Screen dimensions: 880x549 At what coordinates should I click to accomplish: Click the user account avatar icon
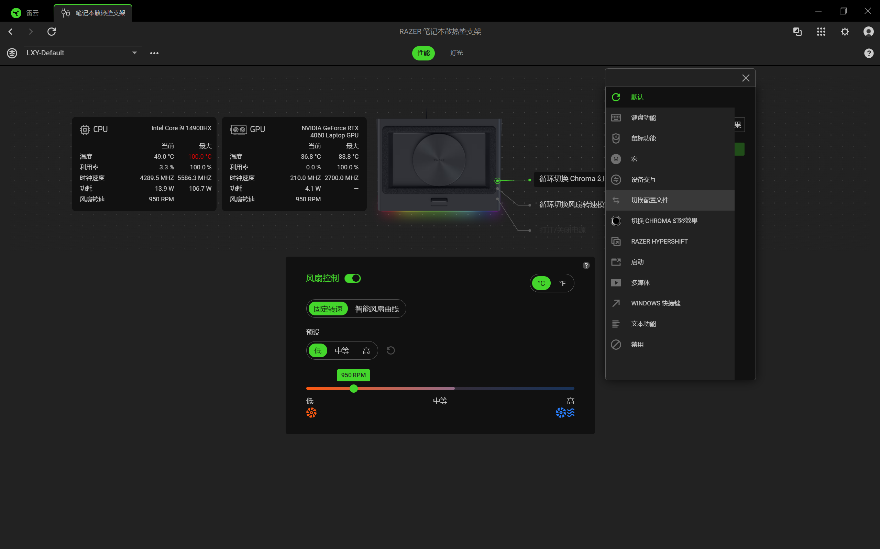click(x=868, y=32)
